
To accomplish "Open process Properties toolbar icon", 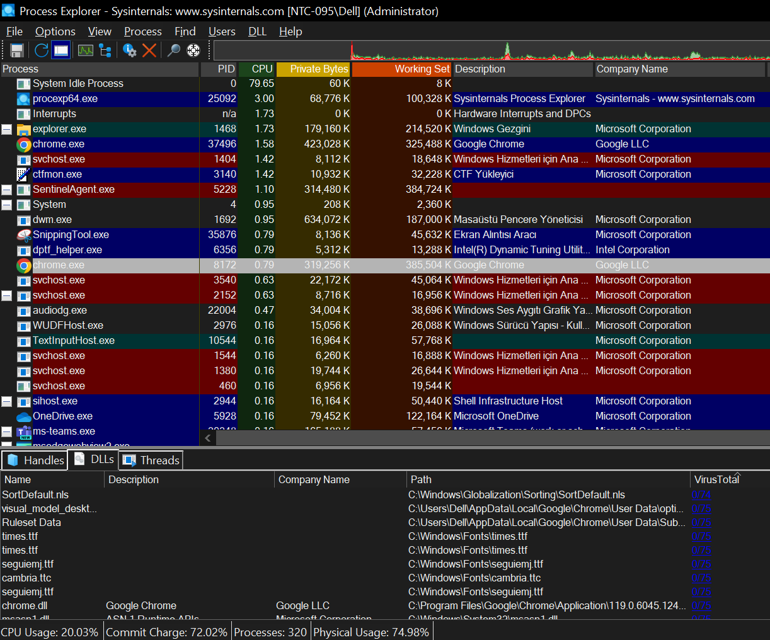I will [130, 50].
